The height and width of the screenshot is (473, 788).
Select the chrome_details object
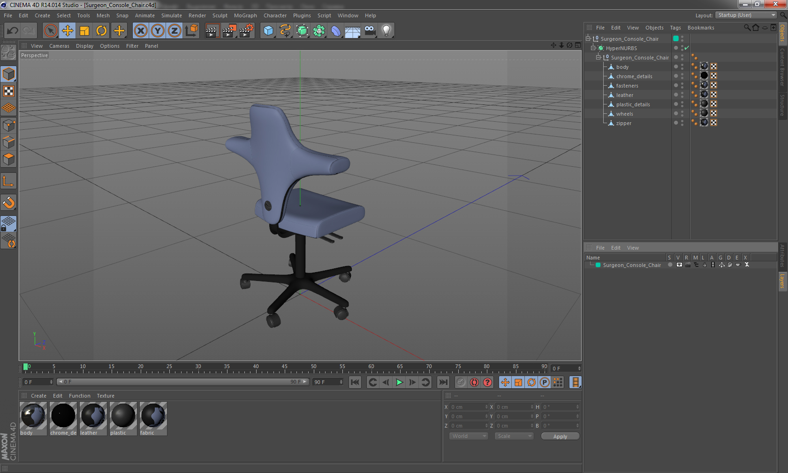[x=634, y=76]
